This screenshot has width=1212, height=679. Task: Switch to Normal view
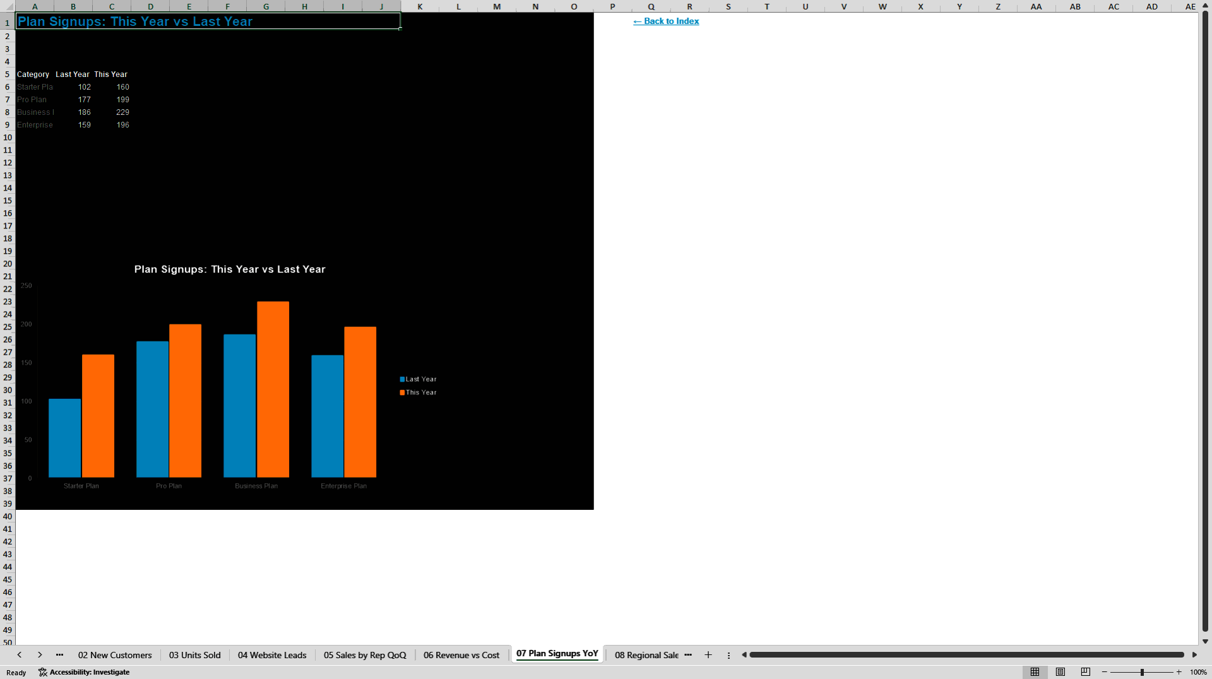pyautogui.click(x=1035, y=672)
